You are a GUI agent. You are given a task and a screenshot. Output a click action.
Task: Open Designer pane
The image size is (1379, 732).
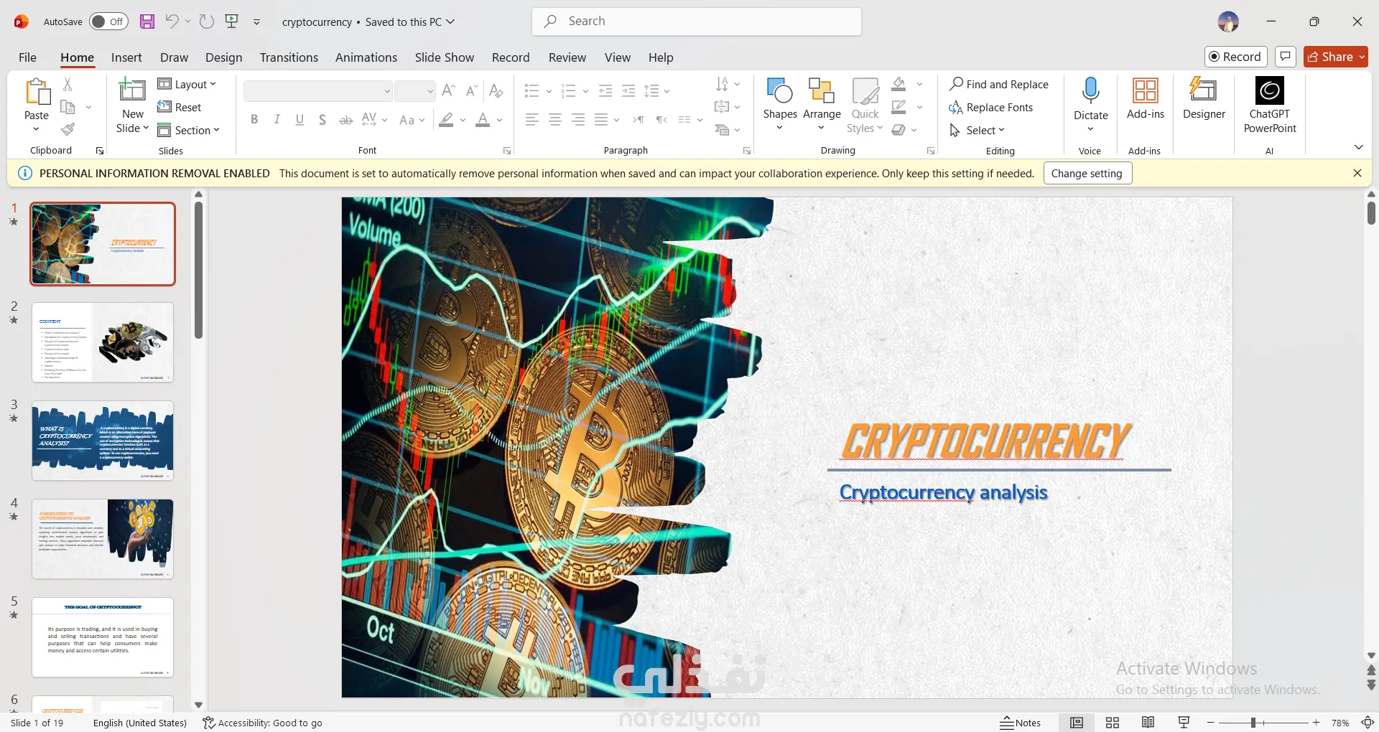pyautogui.click(x=1204, y=99)
